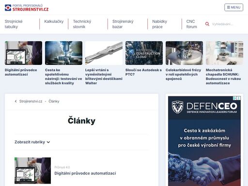Image resolution: width=248 pixels, height=186 pixels.
Task: Open milling machine image for Cesta ke spolehlivému nástroji
Action: tap(63, 53)
